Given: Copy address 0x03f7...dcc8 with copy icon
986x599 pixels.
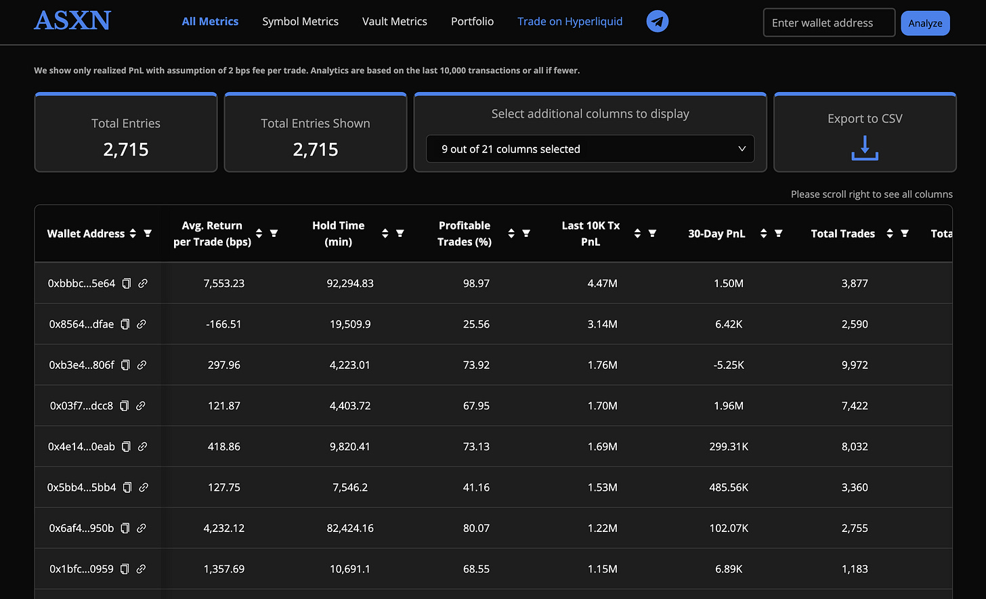Looking at the screenshot, I should click(124, 406).
